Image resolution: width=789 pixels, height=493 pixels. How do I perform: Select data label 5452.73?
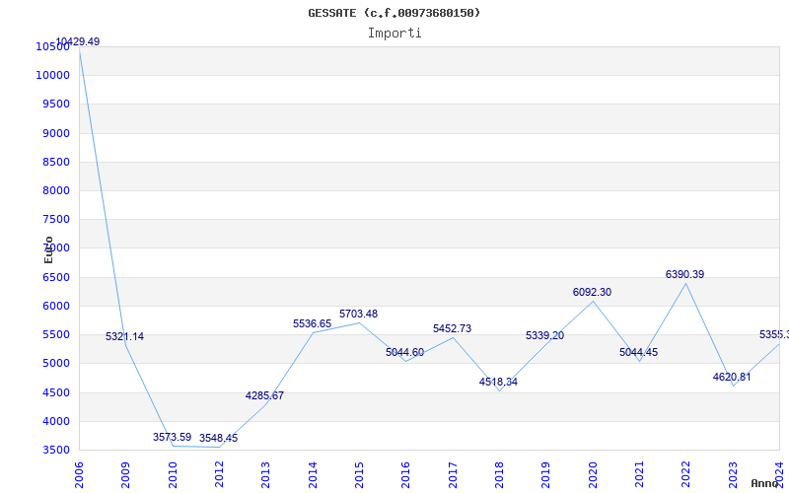pyautogui.click(x=453, y=328)
